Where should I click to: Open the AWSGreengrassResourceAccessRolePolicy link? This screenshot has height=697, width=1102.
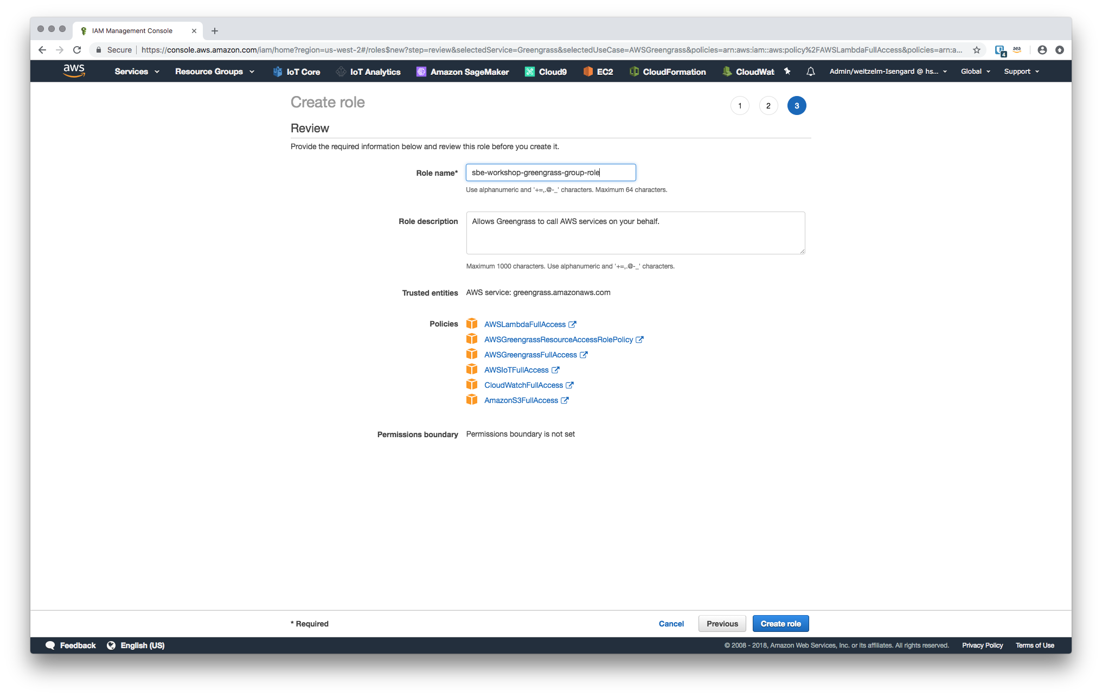click(559, 340)
